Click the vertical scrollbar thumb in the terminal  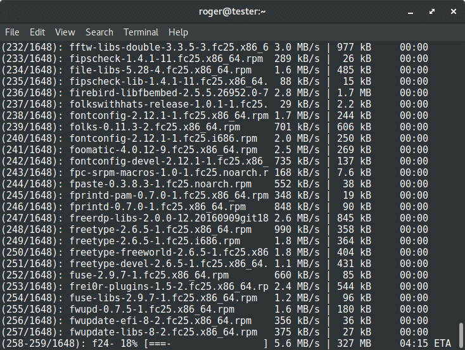(461, 332)
